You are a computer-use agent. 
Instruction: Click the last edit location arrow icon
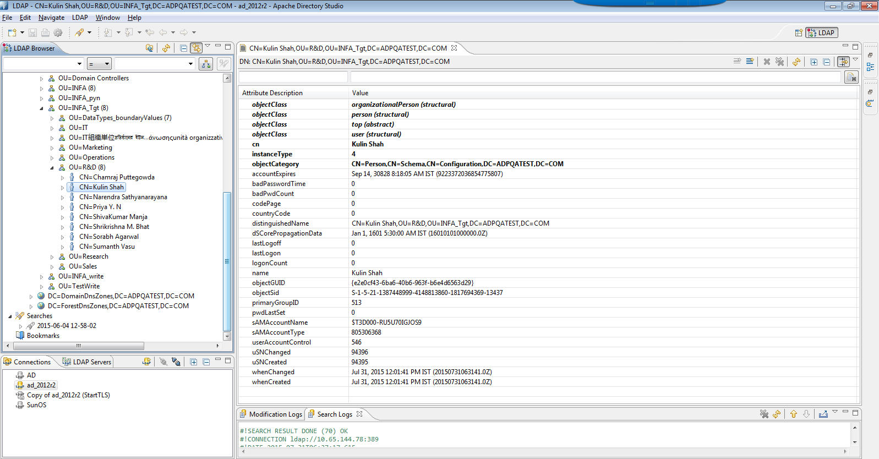tap(150, 32)
